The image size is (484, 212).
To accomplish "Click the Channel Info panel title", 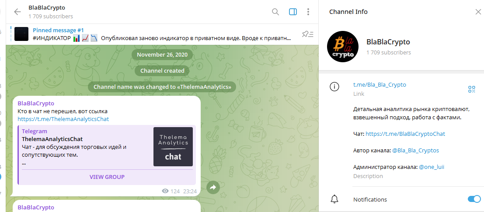I will [348, 12].
